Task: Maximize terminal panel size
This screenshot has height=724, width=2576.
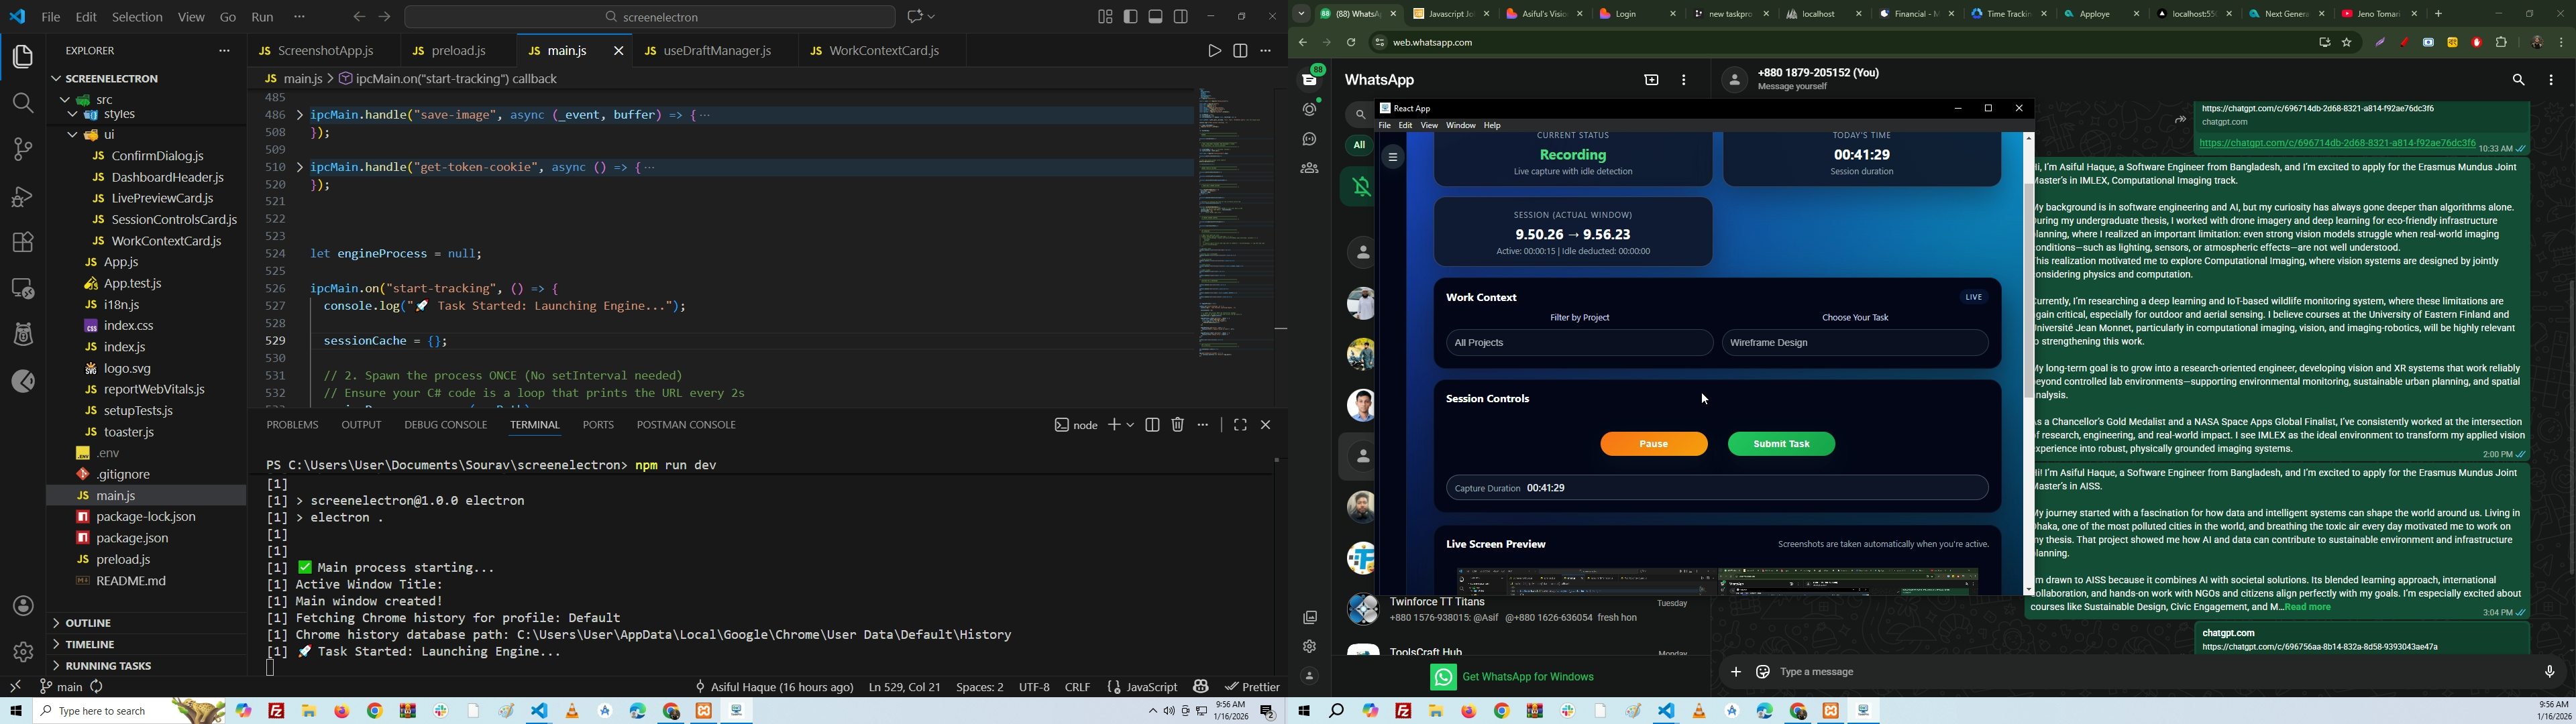Action: 1240,425
